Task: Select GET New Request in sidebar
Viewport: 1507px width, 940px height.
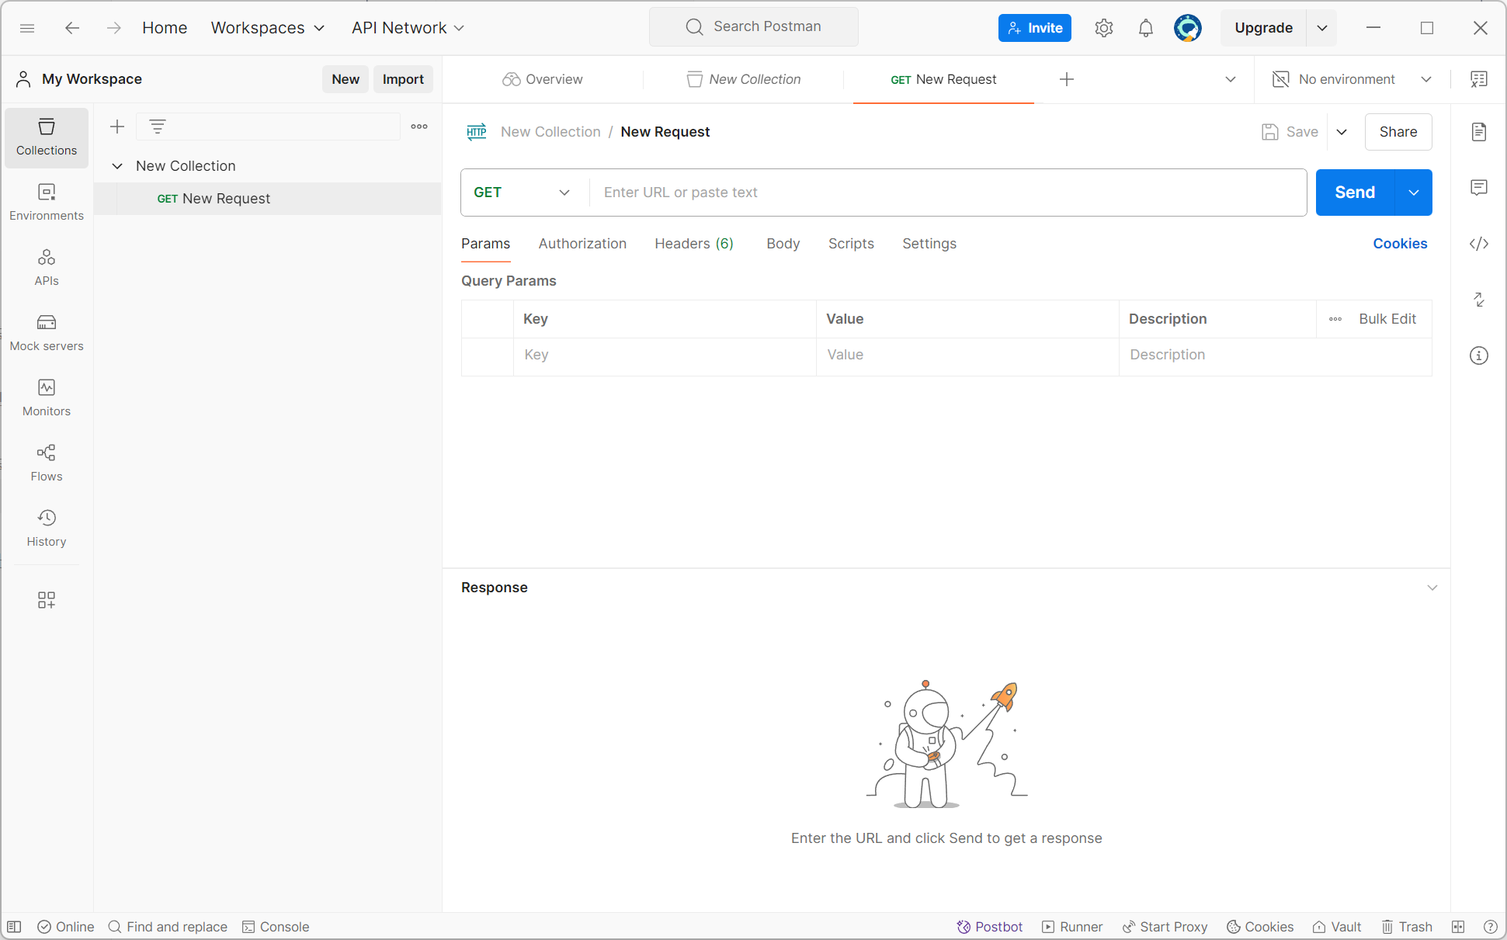Action: [268, 199]
